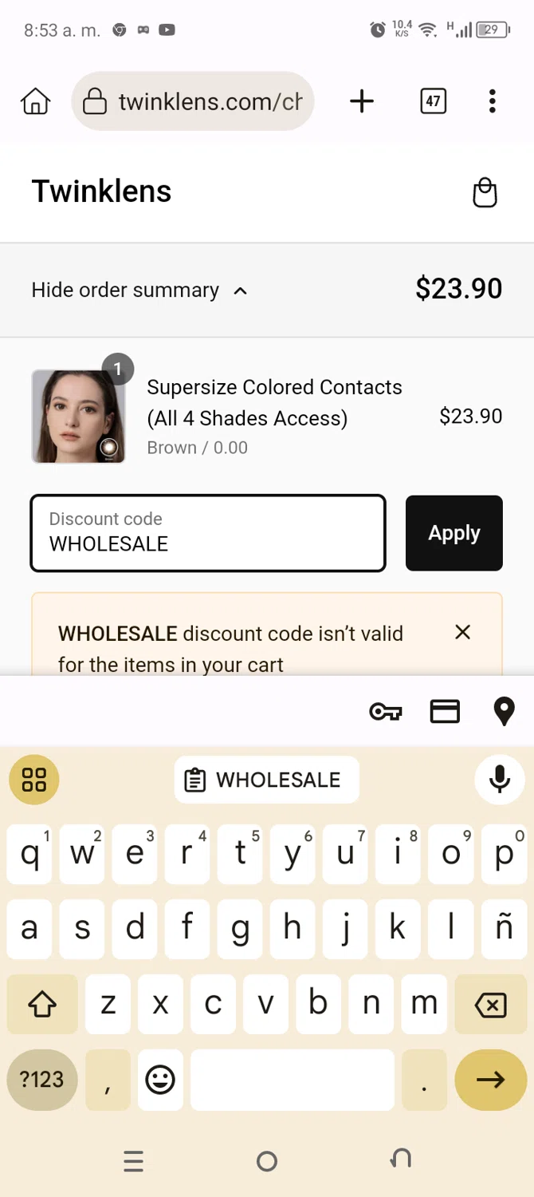Switch keyboard to ?123 symbols layout
Viewport: 534px width, 1197px height.
click(42, 1080)
